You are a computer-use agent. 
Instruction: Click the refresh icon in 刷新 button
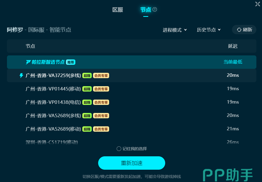(239, 30)
